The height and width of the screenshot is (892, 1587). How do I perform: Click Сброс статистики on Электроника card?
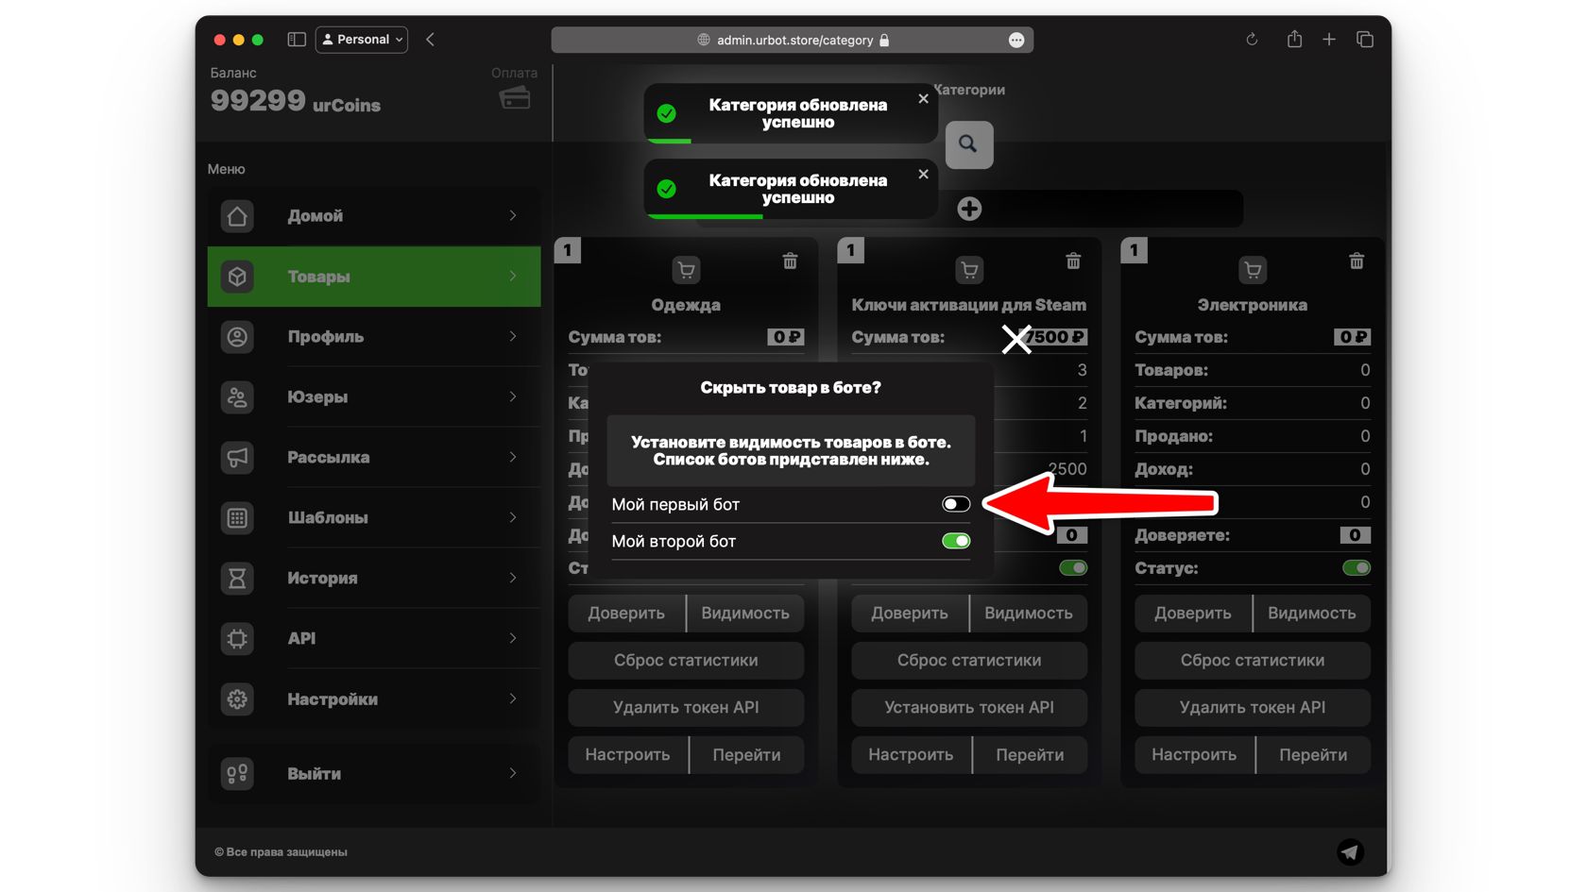click(x=1252, y=661)
